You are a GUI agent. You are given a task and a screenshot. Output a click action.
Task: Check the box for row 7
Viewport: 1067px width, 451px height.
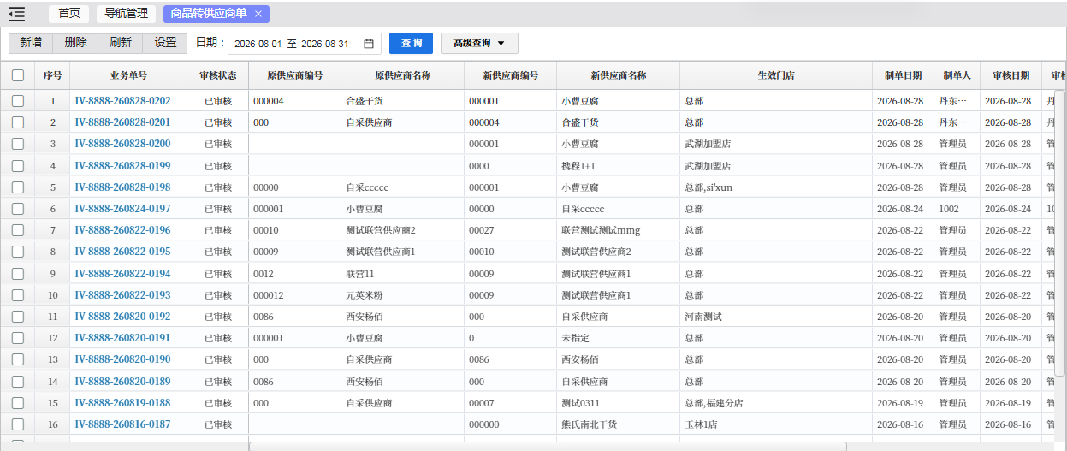coord(18,230)
